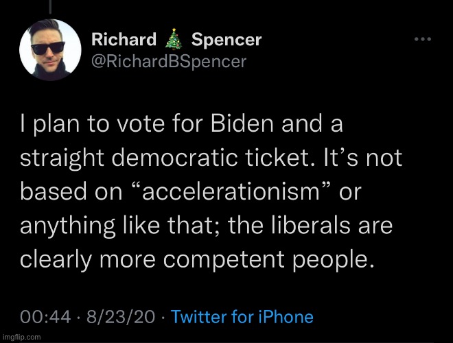Screen dimensions: 453x343
Task: Click the word "accelerationism" in the tweet
Action: tap(231, 191)
